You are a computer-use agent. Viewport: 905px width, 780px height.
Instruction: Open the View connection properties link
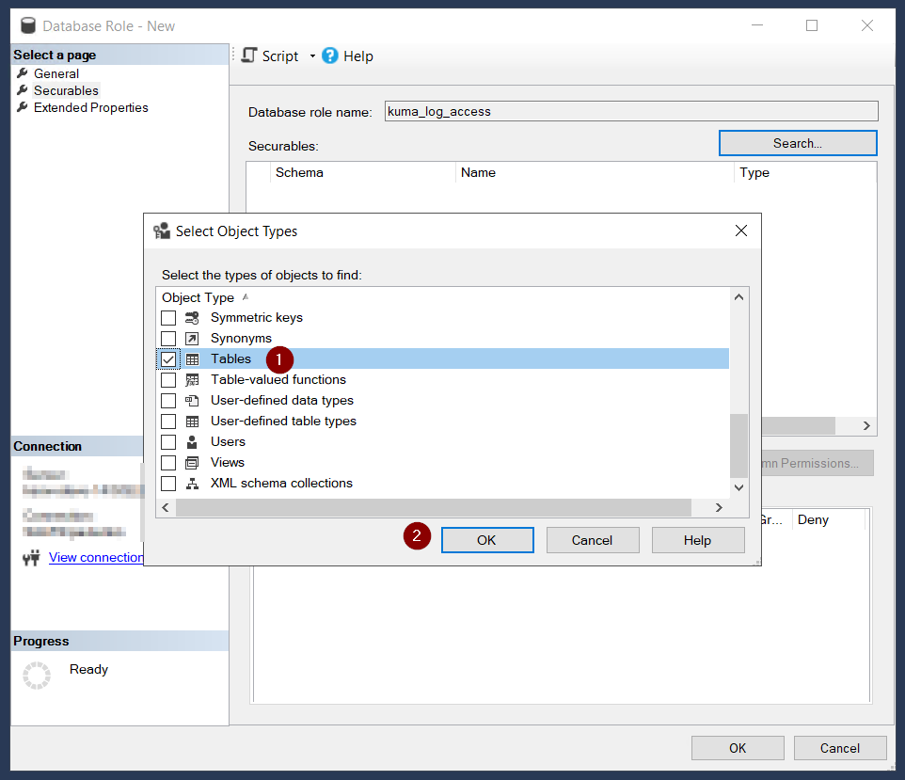pyautogui.click(x=96, y=557)
